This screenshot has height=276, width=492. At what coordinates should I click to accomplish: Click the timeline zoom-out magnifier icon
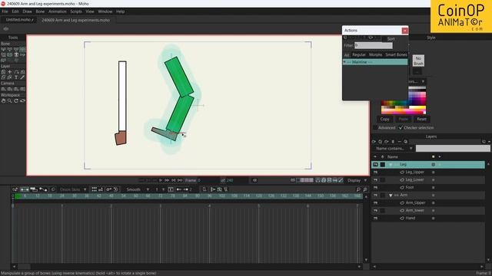(x=358, y=189)
